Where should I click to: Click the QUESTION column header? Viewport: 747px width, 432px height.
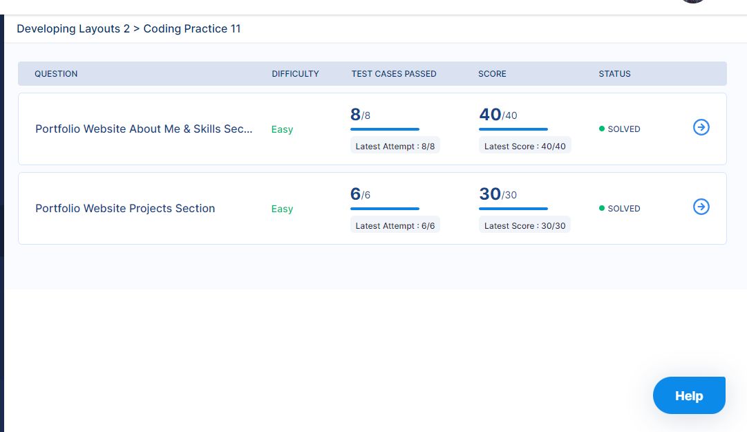[x=56, y=74]
